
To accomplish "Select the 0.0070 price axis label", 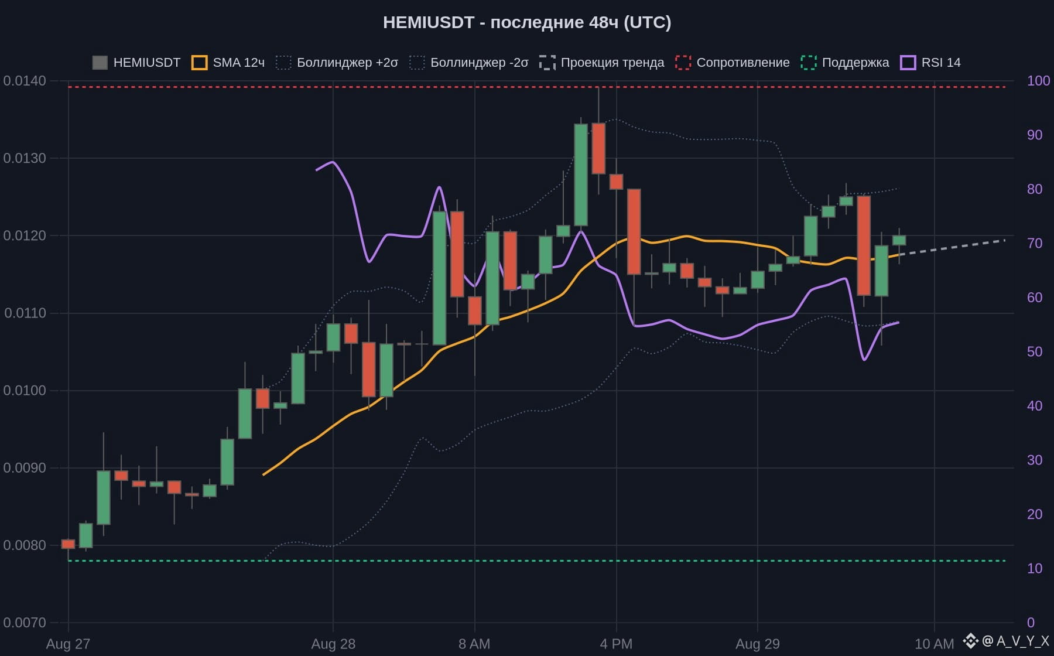I will click(x=25, y=623).
